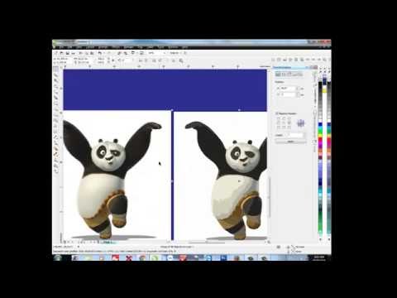
Task: Check the top-left anchor point box
Action: 278,118
